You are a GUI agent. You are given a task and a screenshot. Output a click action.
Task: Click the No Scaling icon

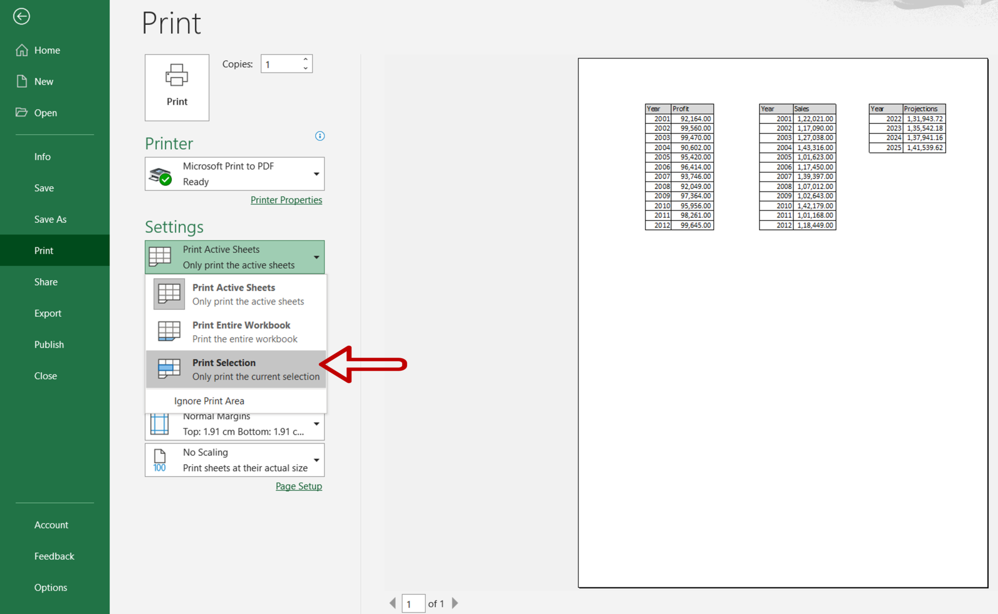(x=159, y=459)
